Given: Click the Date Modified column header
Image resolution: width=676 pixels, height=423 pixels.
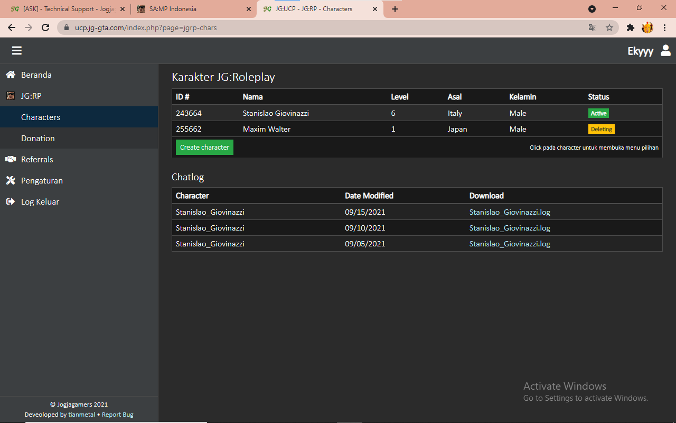Looking at the screenshot, I should click(x=369, y=196).
